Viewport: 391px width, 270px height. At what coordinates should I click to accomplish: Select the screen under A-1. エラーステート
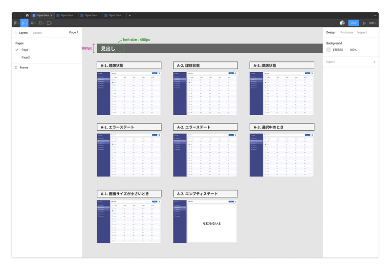129,155
